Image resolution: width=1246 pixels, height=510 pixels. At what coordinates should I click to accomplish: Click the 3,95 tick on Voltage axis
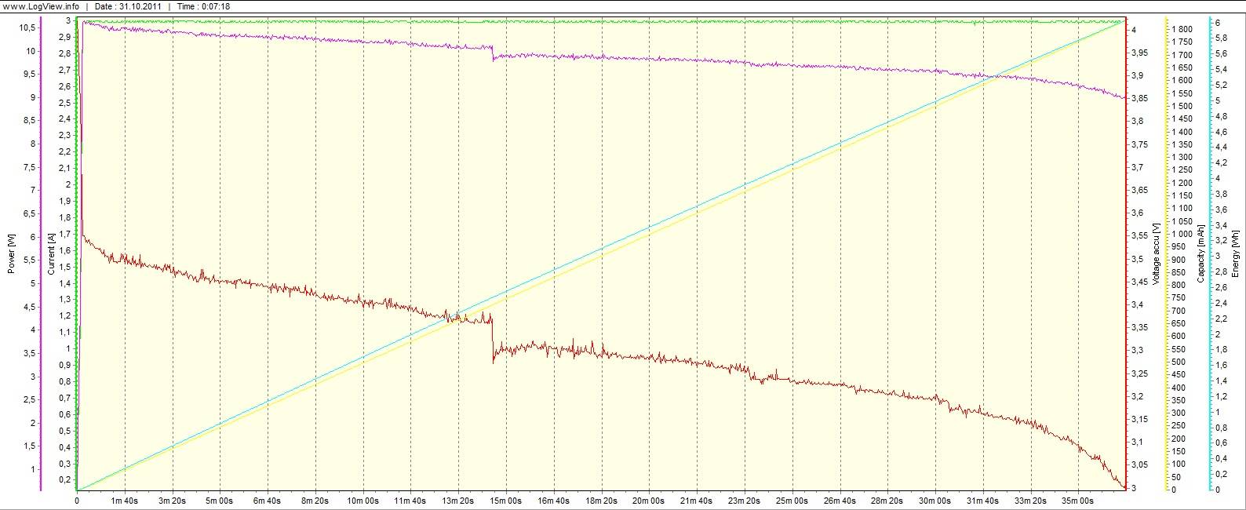pyautogui.click(x=1139, y=53)
